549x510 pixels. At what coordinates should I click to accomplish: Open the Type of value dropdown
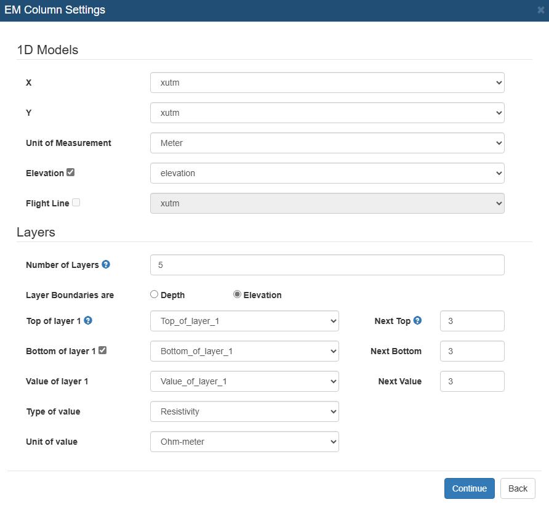[245, 411]
